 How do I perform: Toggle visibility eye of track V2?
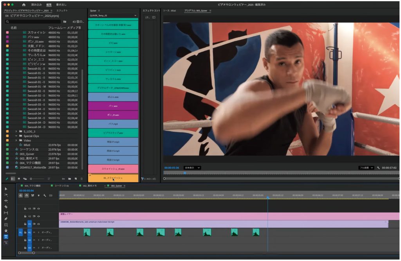(x=38, y=216)
